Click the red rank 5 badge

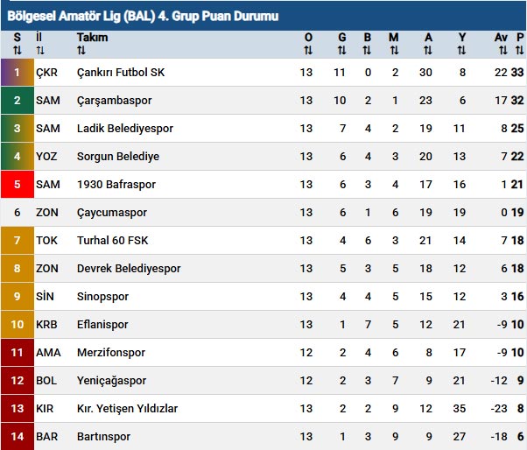point(17,185)
